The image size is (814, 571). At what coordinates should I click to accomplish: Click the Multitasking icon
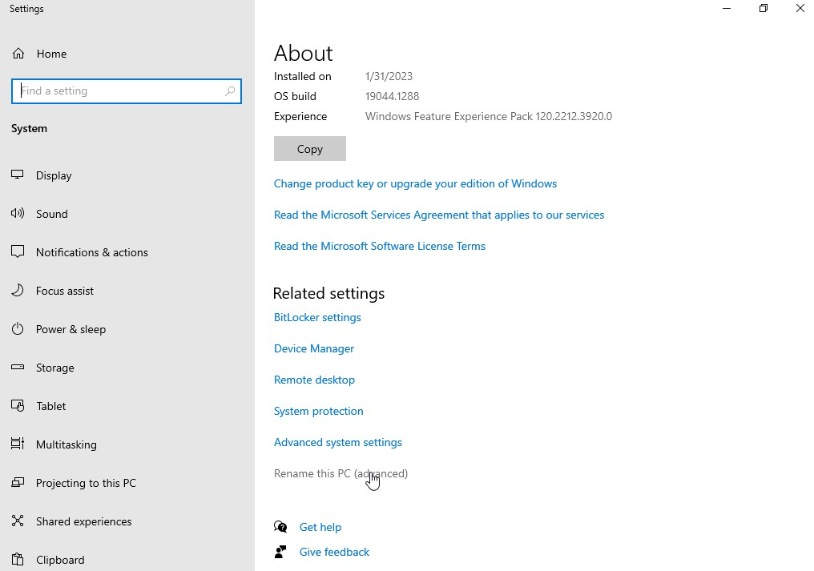pos(17,444)
